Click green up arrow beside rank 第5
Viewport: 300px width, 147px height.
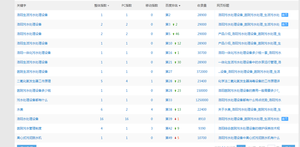pos(173,34)
